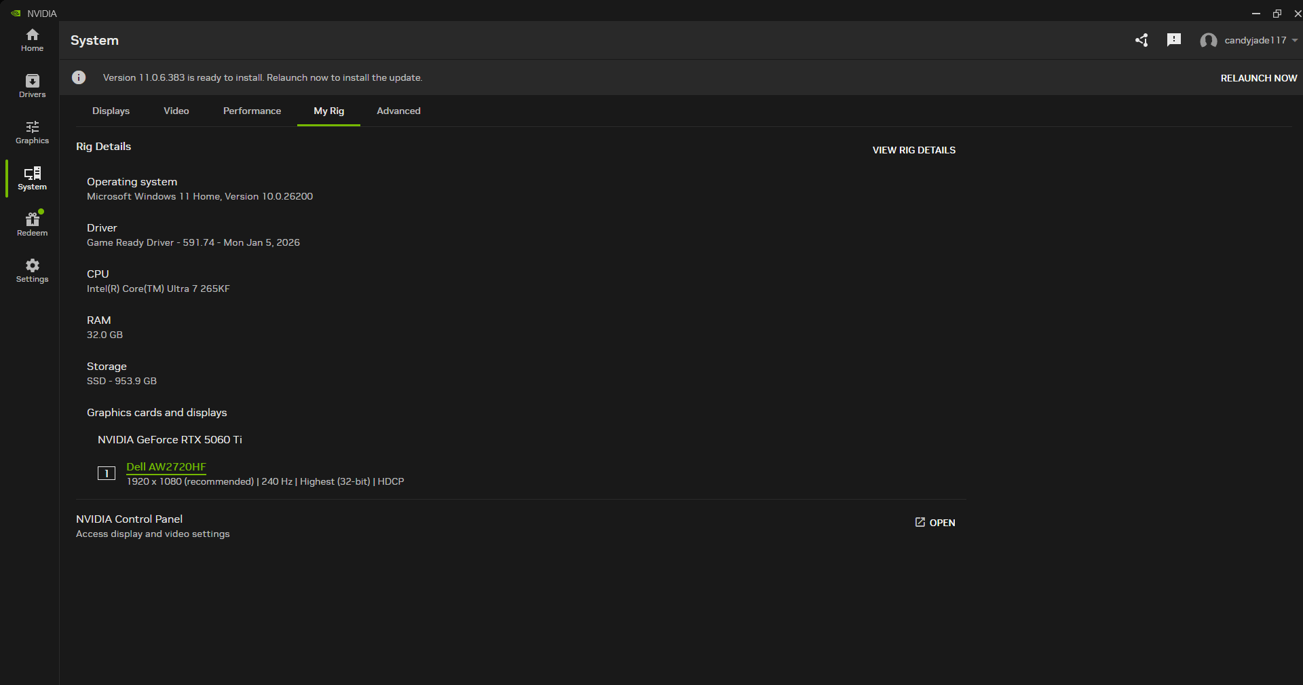1303x685 pixels.
Task: Click NVIDIA GeForce RTX 5060 Ti text
Action: click(x=170, y=440)
